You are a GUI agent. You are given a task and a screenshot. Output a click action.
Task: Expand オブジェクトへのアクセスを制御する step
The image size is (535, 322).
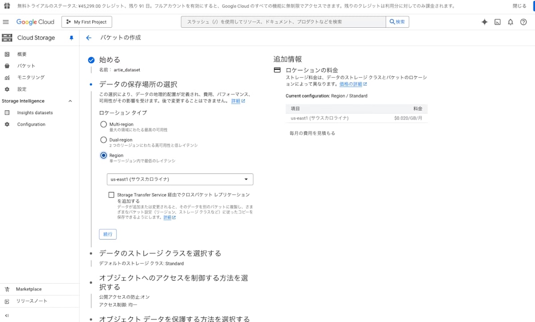pos(173,282)
